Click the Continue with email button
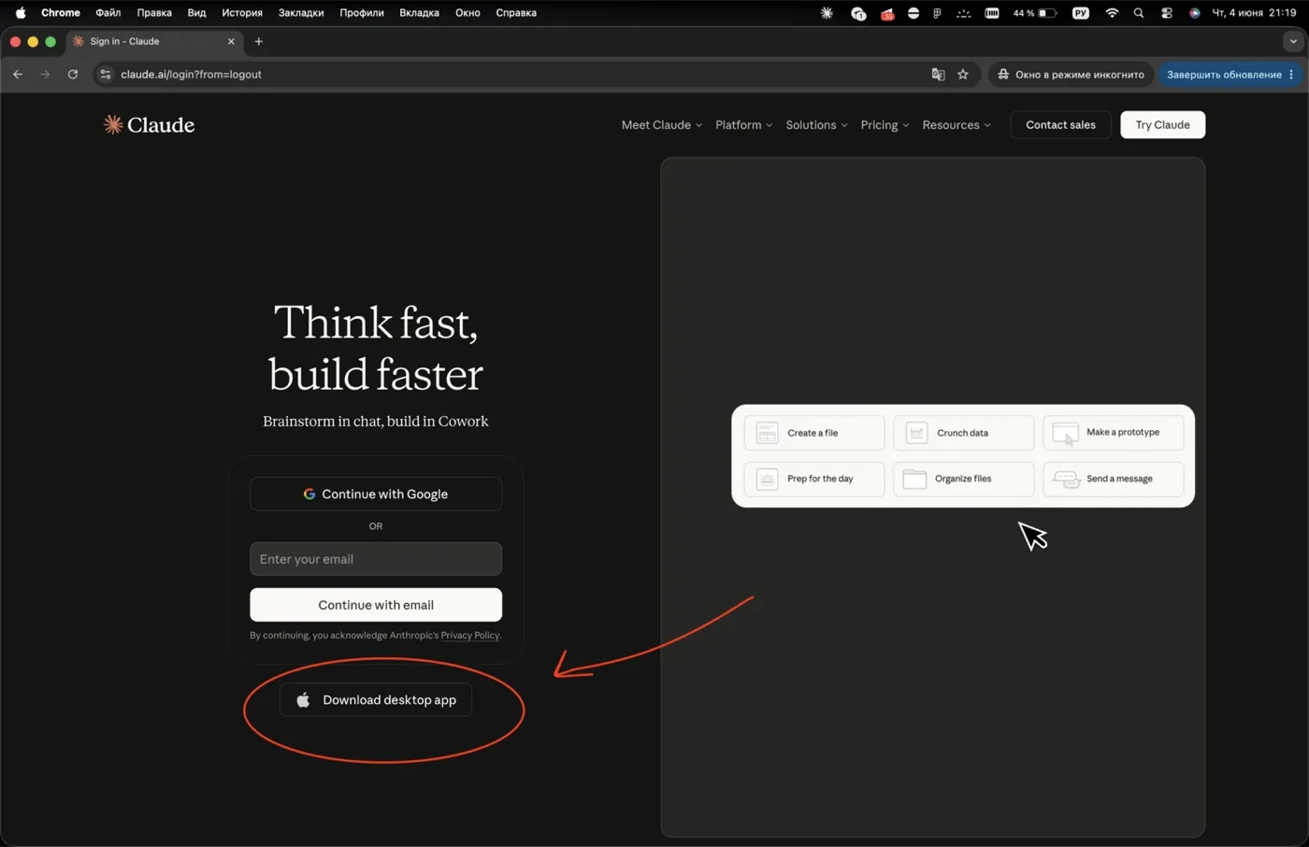1309x847 pixels. coord(376,605)
